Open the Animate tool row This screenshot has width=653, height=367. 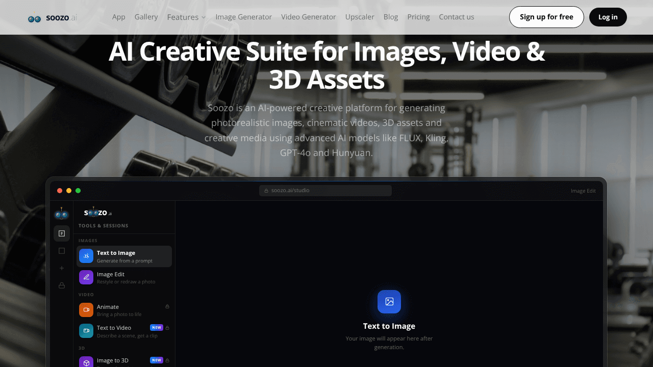pos(124,310)
